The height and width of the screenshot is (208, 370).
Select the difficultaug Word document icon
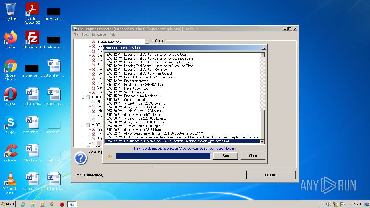pos(32,153)
